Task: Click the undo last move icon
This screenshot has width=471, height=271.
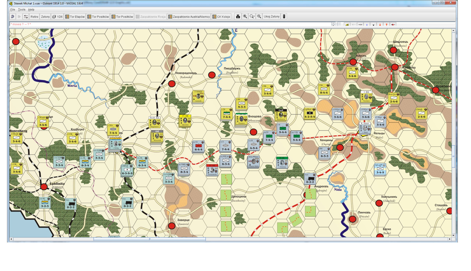Action: [x=13, y=17]
